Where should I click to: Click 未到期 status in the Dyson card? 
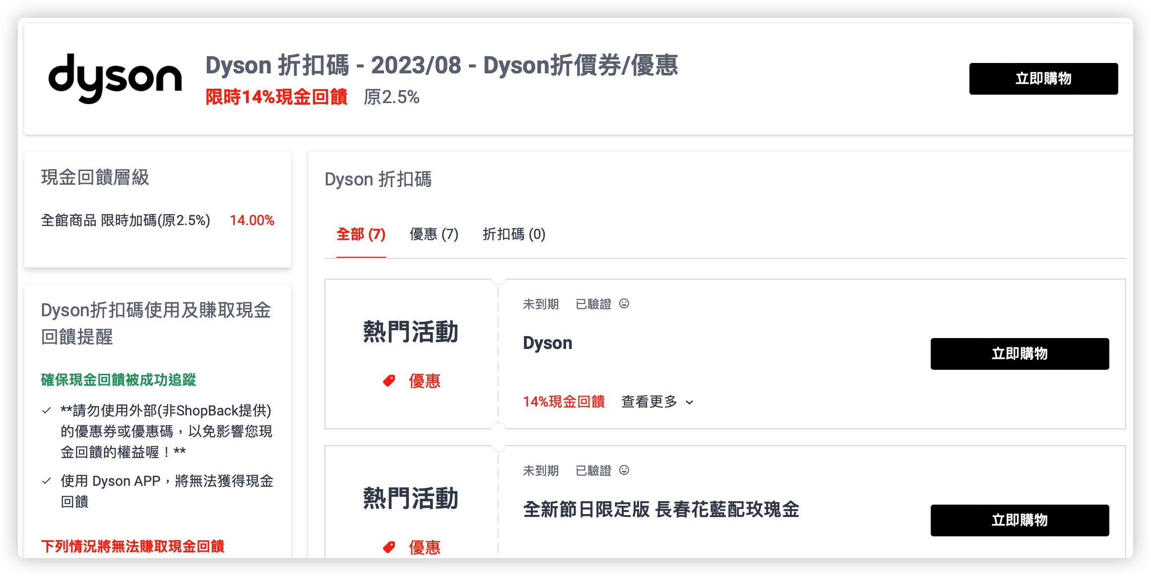[541, 304]
